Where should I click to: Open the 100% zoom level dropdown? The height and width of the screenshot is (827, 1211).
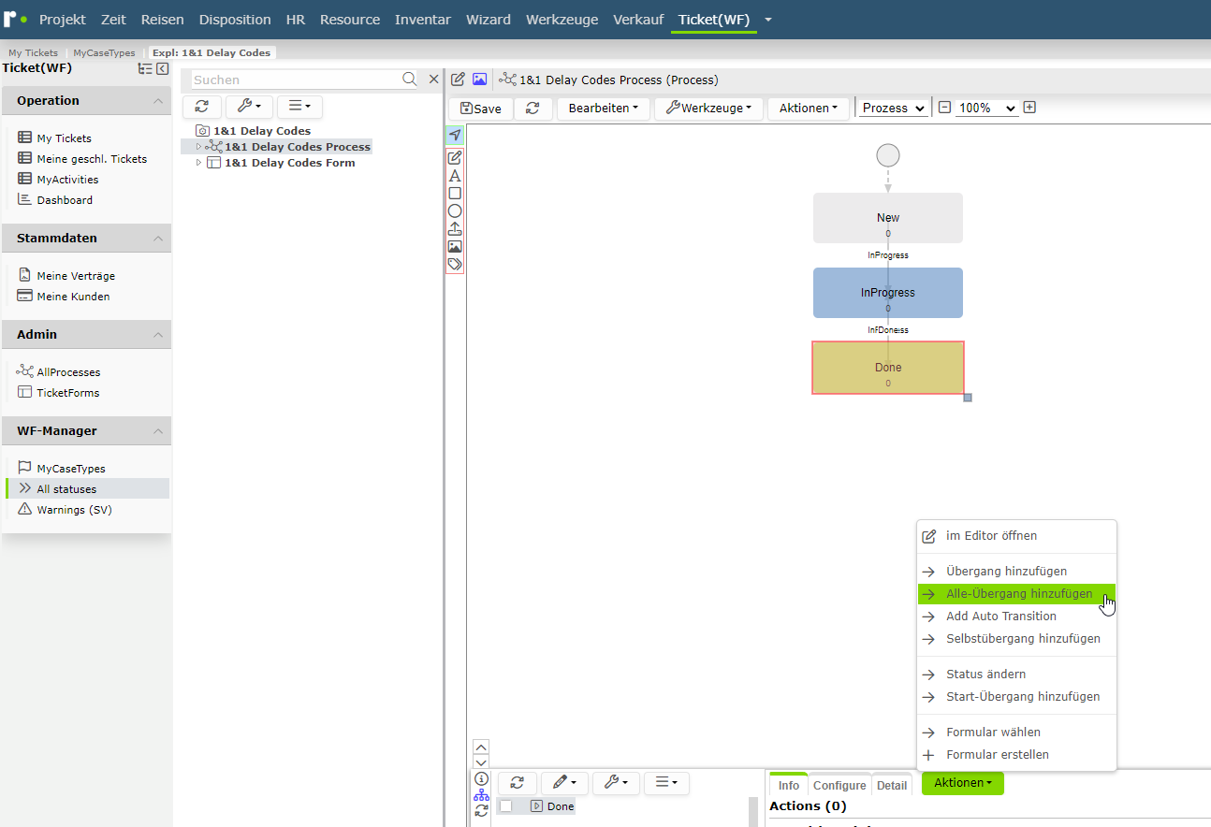[986, 109]
